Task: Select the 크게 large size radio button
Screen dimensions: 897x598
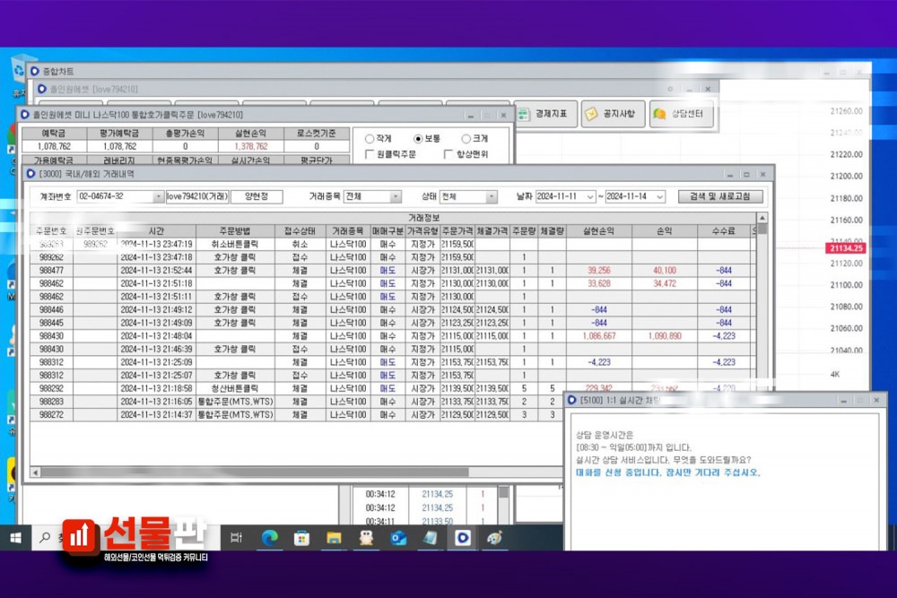Action: coord(466,139)
